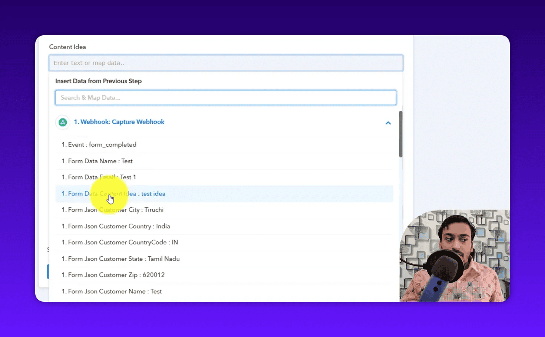Click the partially hidden blue button at left

(48, 271)
